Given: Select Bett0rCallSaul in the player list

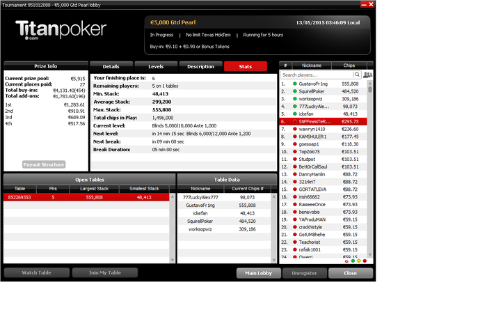Looking at the screenshot, I should (x=324, y=166).
